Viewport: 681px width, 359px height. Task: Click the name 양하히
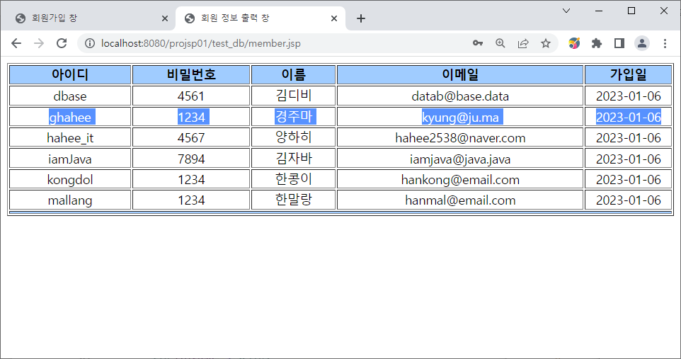coord(294,137)
